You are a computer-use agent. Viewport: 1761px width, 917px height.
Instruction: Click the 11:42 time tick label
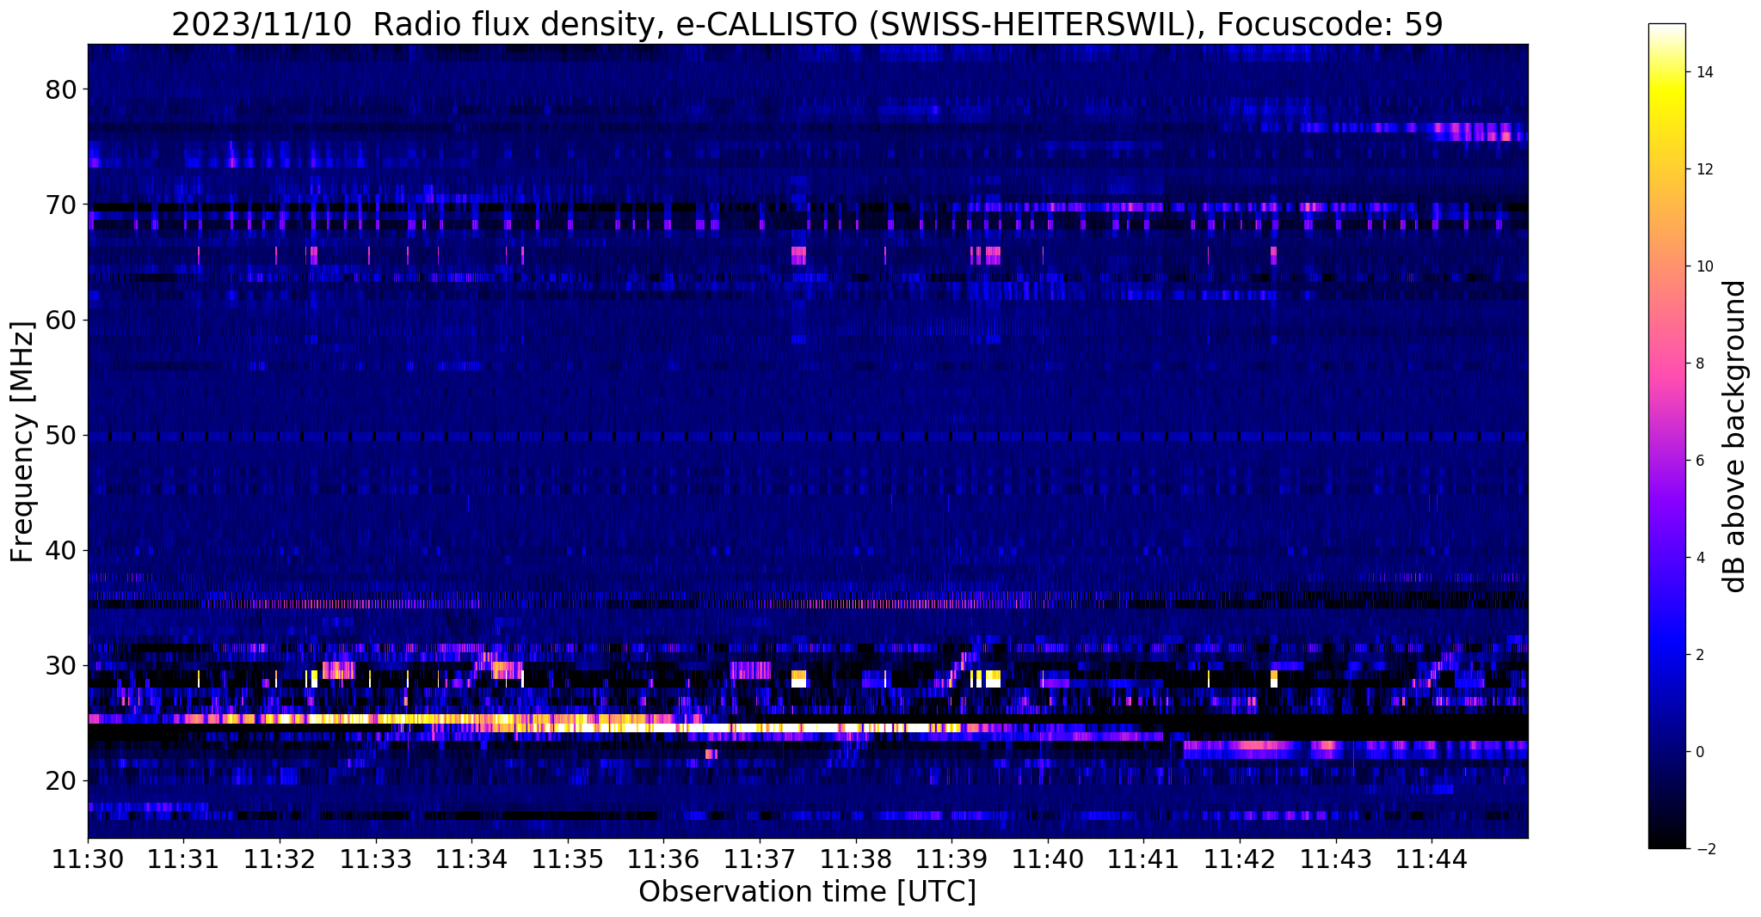click(x=1240, y=859)
